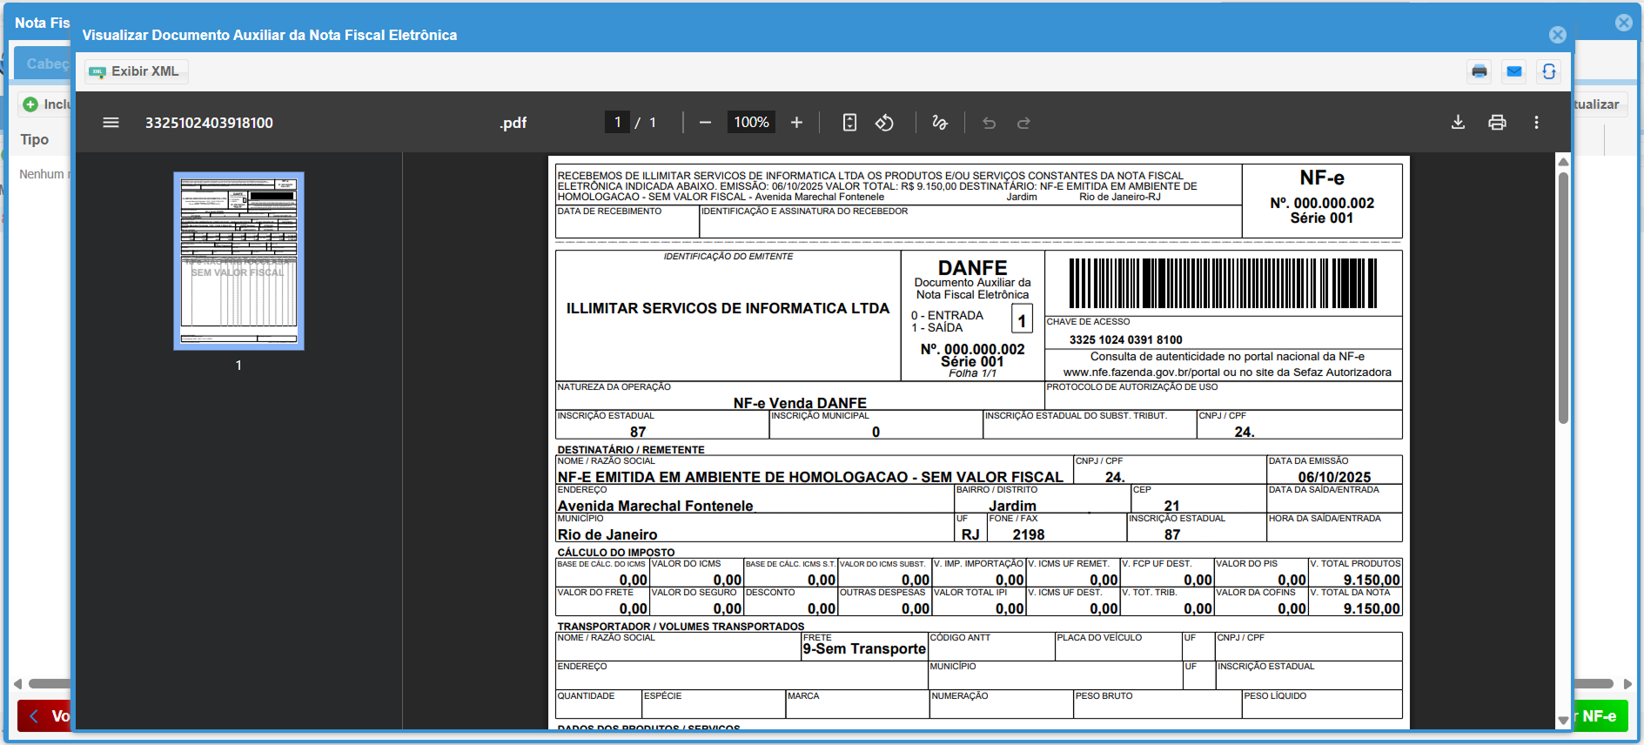This screenshot has height=745, width=1644.
Task: Click the zoom out minus icon
Action: pos(705,123)
